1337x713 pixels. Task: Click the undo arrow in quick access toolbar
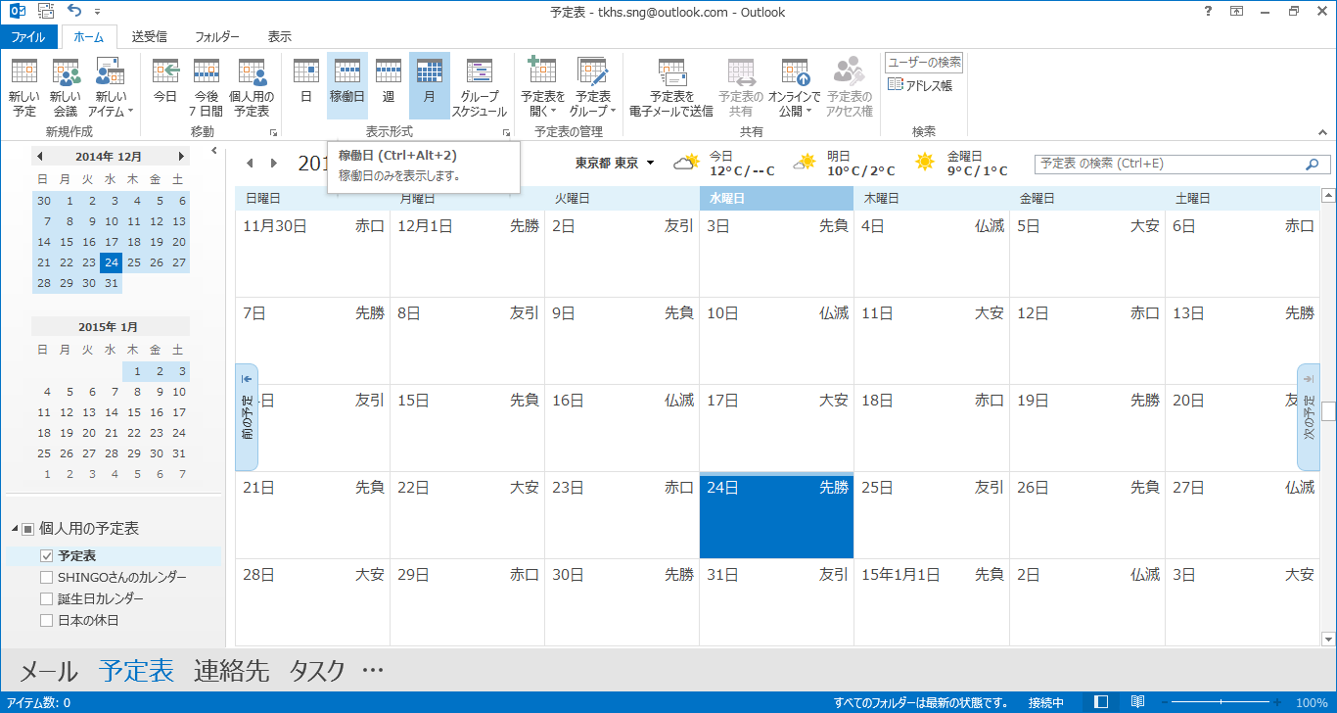click(74, 11)
